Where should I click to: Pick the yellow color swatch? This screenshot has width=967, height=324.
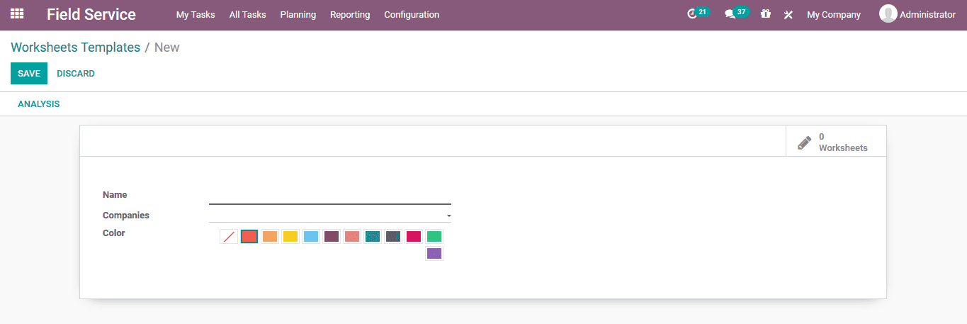pyautogui.click(x=290, y=237)
